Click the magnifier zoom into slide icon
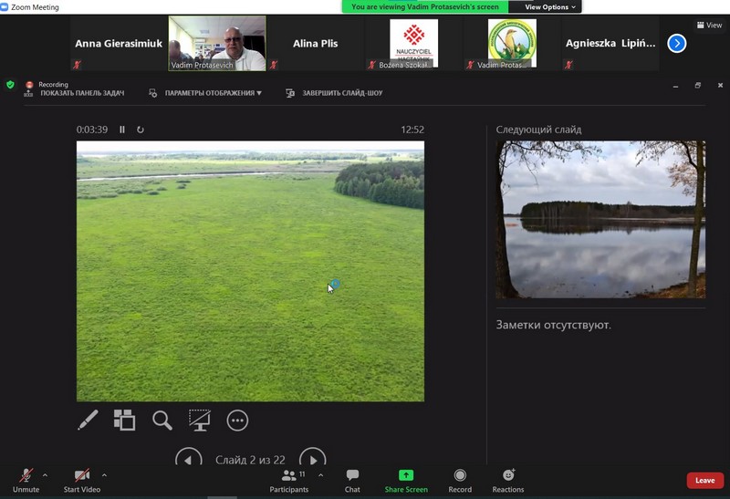This screenshot has height=499, width=730. click(162, 420)
